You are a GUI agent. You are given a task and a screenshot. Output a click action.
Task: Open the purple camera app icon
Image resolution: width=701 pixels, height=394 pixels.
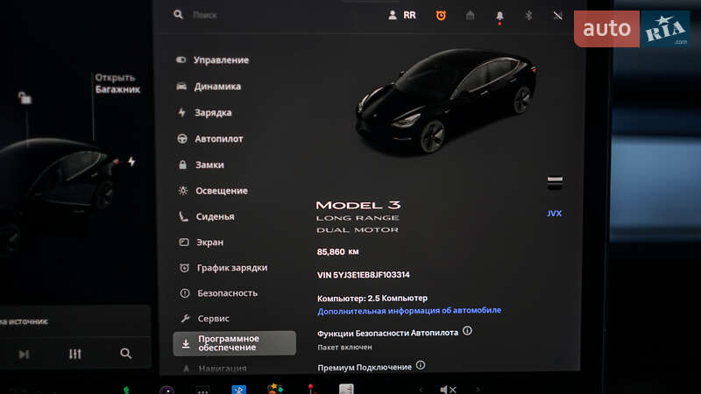click(x=166, y=390)
